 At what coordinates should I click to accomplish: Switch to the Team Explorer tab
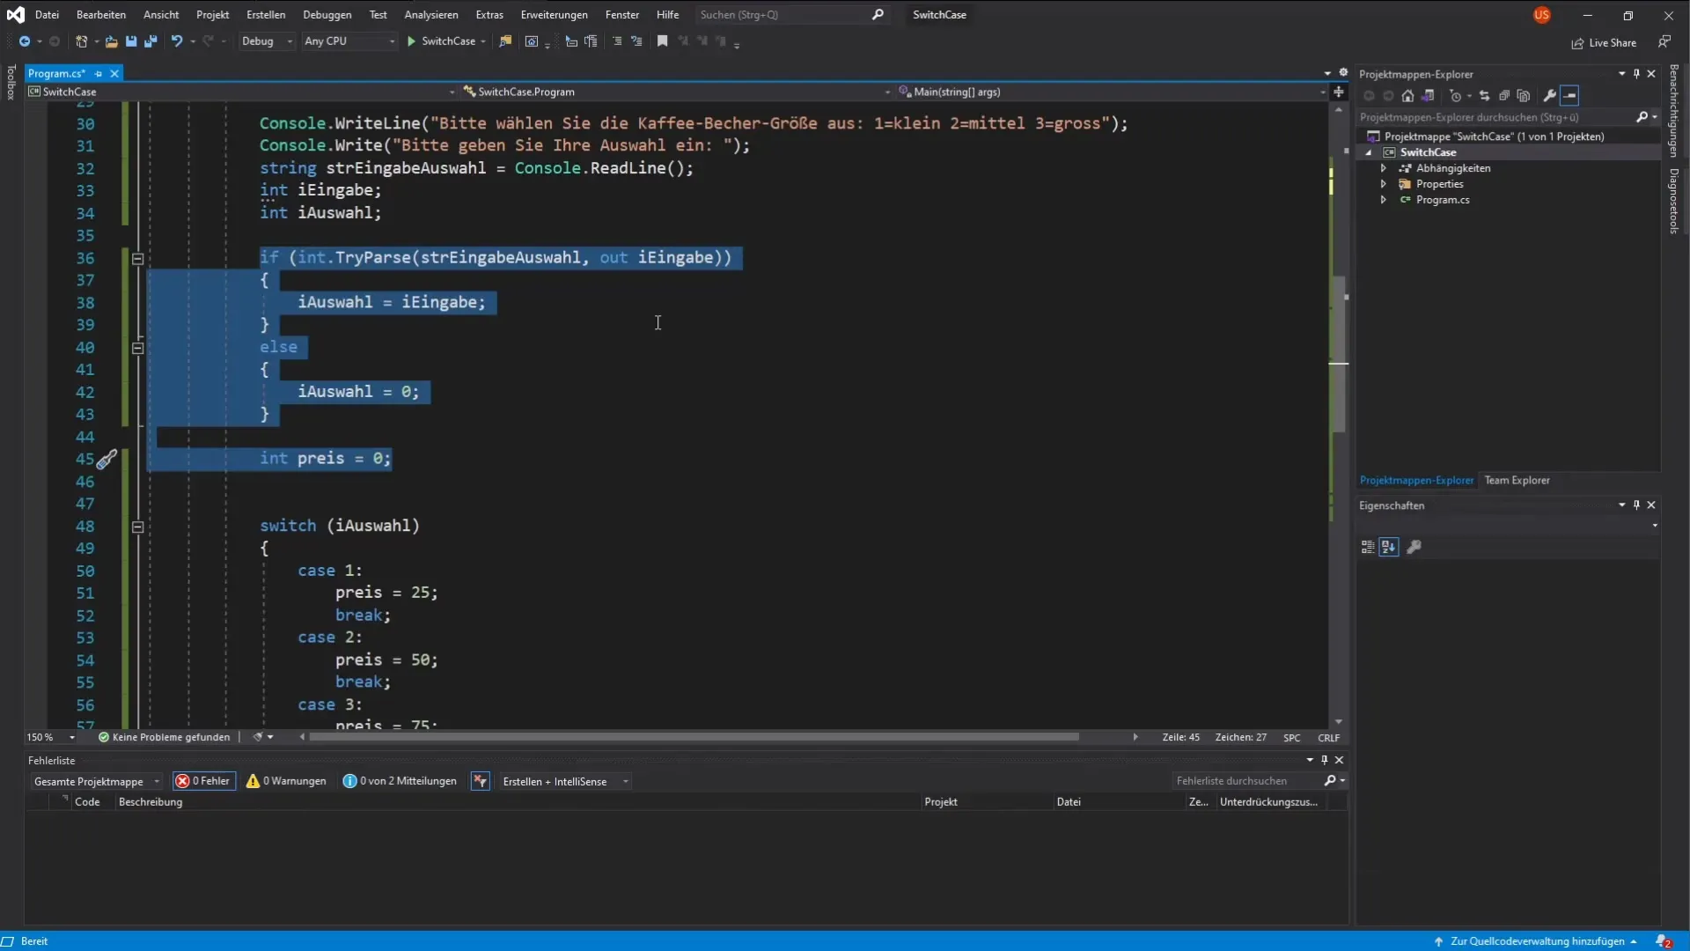point(1517,481)
